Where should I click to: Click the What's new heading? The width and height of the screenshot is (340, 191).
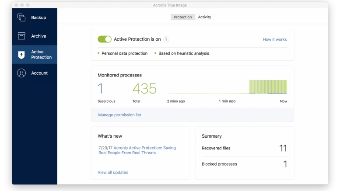[110, 136]
